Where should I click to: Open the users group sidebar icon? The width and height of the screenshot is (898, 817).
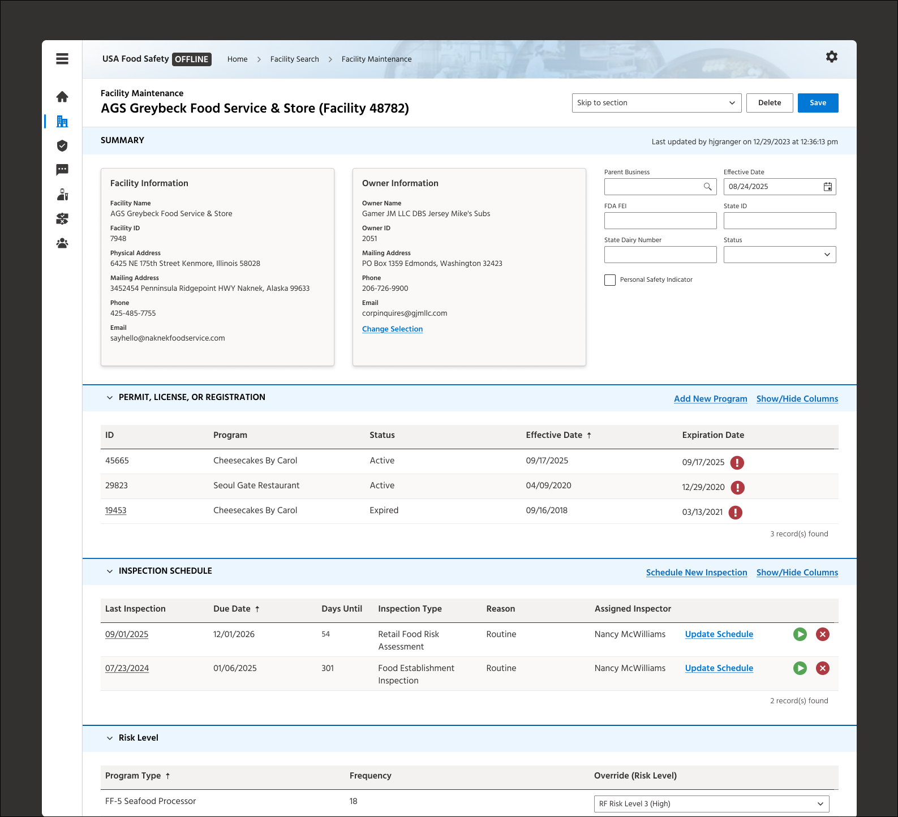62,243
